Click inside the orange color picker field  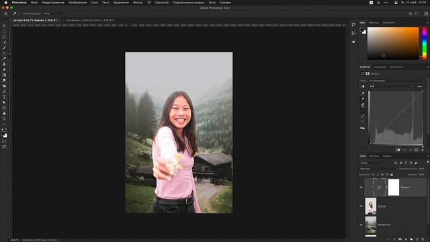(x=393, y=43)
